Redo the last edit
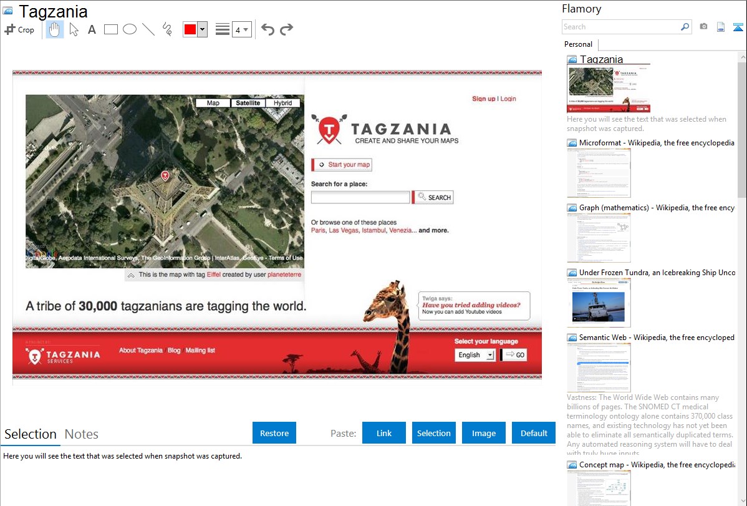The image size is (747, 506). (286, 29)
